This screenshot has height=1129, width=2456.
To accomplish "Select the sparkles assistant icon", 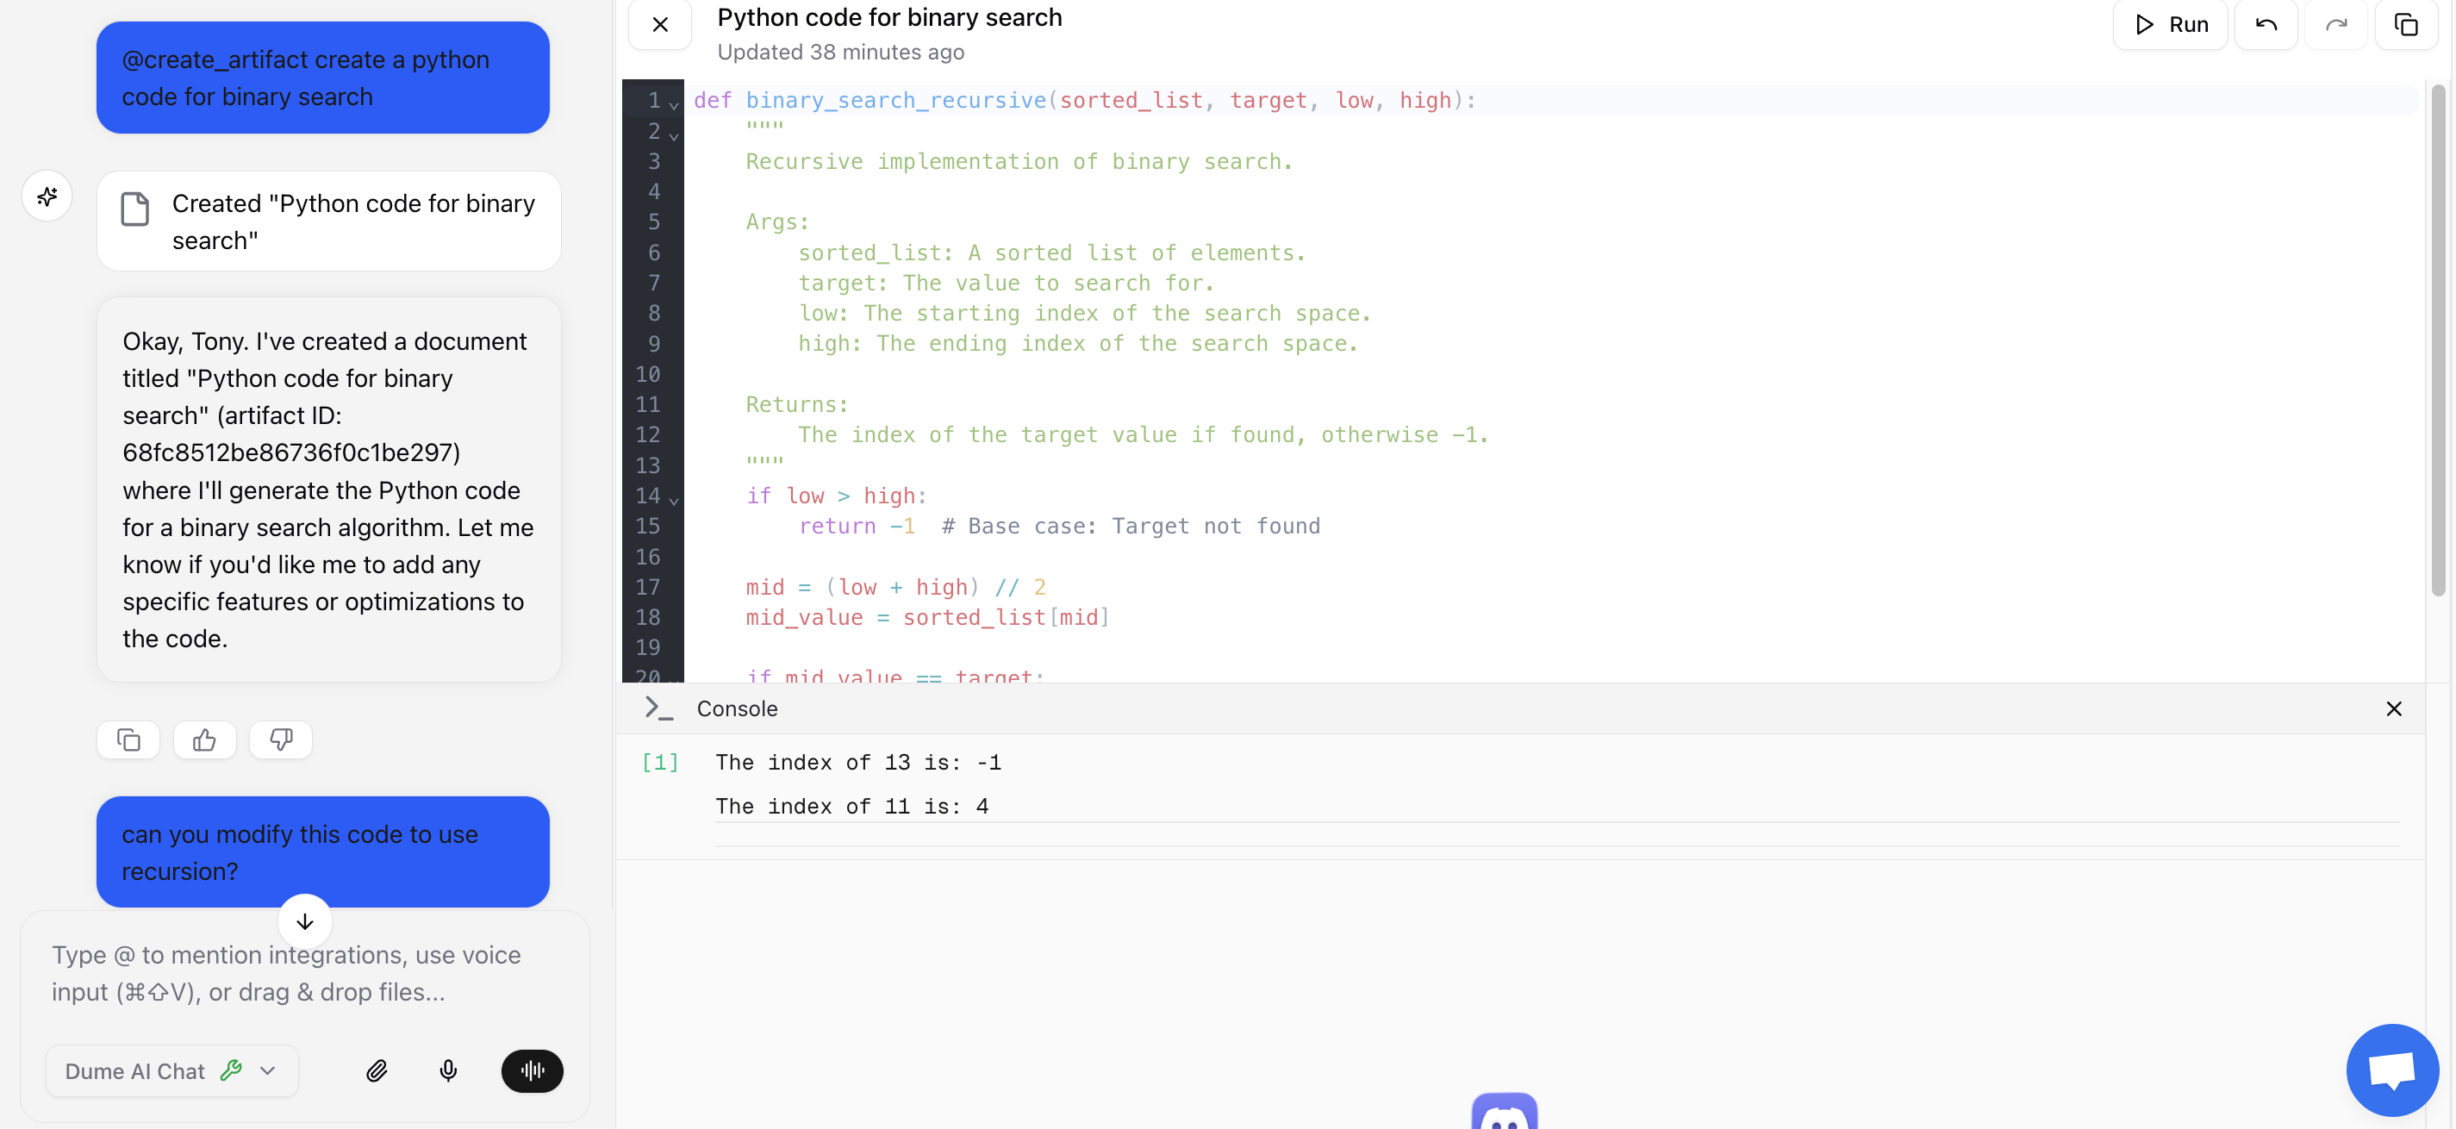I will click(47, 196).
